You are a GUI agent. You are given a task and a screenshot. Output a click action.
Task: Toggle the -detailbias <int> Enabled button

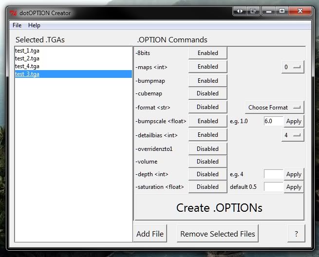[208, 135]
